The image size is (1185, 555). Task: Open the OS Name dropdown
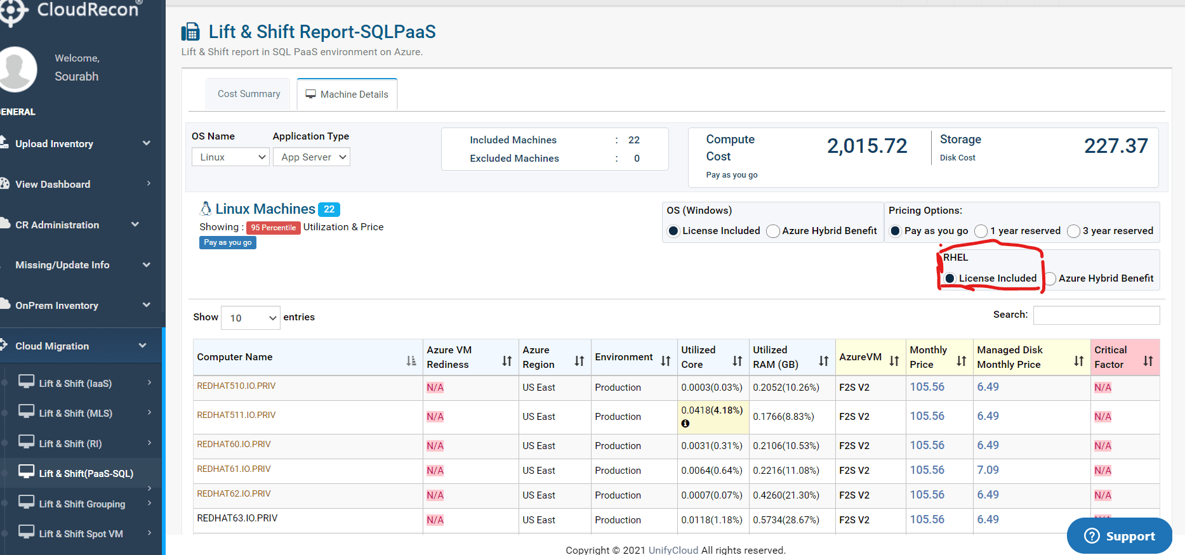[231, 157]
